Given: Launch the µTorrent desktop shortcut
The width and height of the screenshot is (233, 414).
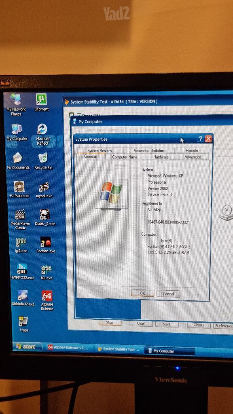Looking at the screenshot, I should coord(42,102).
